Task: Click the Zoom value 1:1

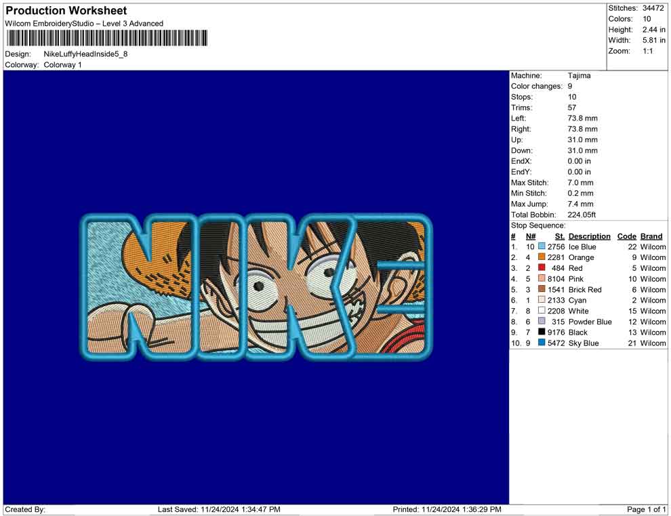Action: coord(647,51)
